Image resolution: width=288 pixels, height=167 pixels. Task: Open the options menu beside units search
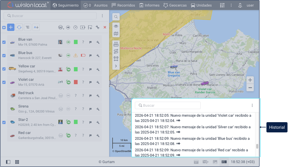pyautogui.click(x=102, y=16)
